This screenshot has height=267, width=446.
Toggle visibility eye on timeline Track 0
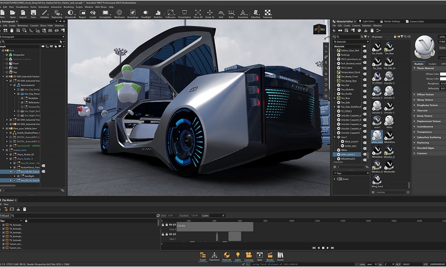point(171,224)
